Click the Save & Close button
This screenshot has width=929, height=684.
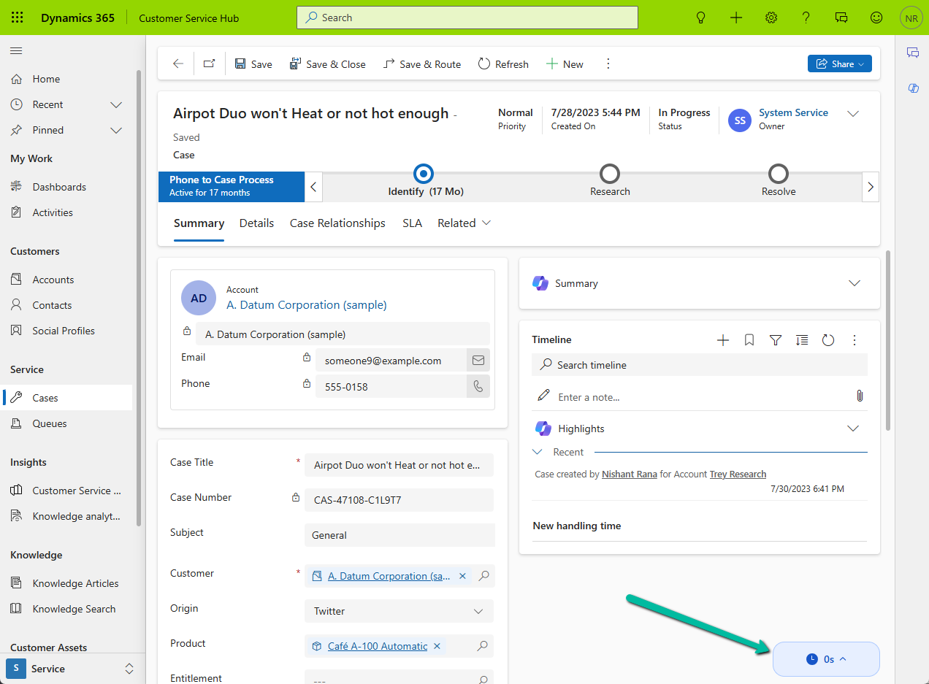328,64
